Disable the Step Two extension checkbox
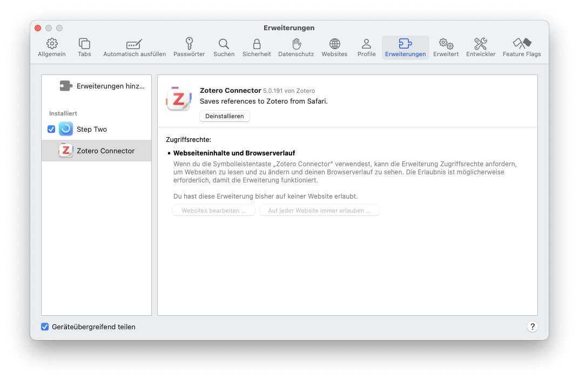579x380 pixels. click(51, 129)
